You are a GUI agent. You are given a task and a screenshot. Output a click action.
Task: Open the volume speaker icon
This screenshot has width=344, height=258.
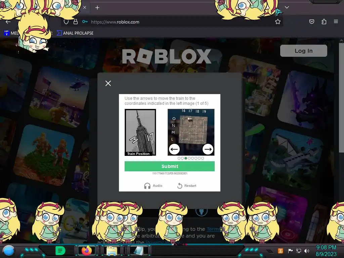307,251
